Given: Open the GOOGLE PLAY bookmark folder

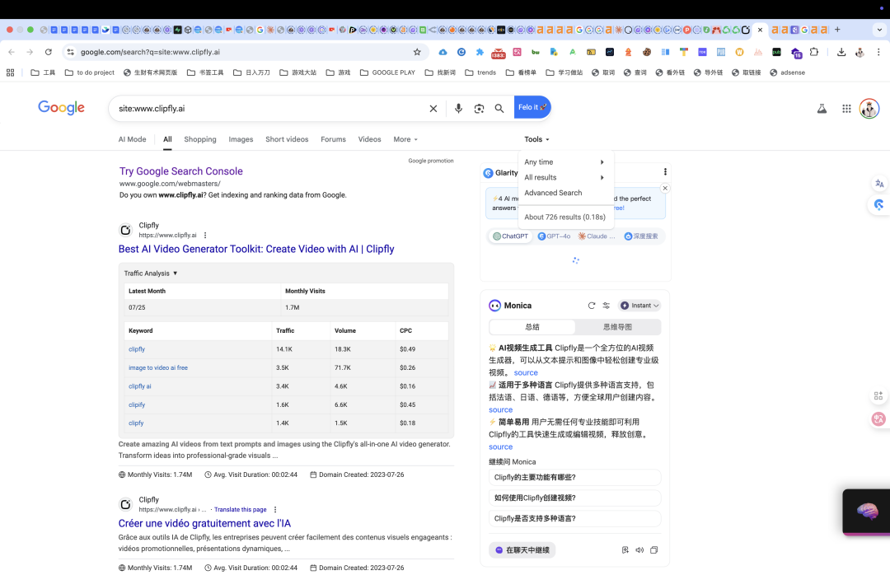Looking at the screenshot, I should coord(387,72).
